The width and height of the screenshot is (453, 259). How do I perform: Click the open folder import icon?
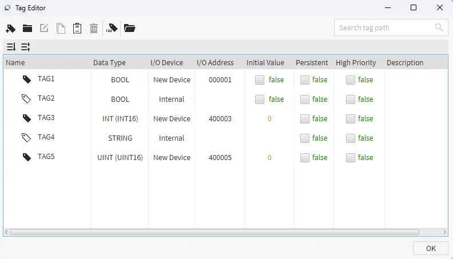(130, 28)
